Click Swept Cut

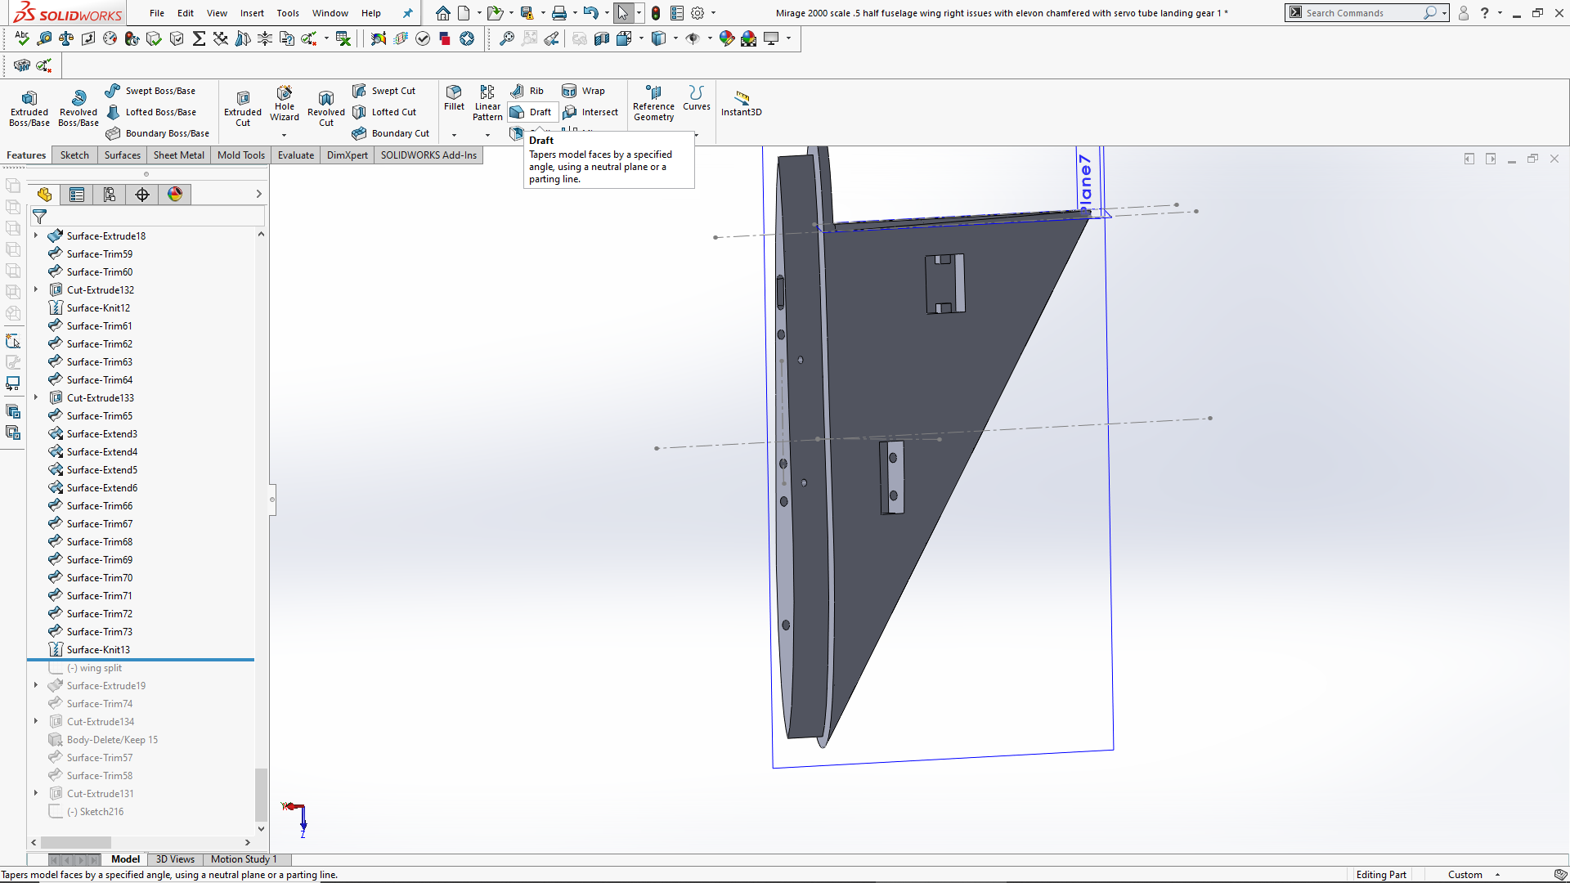384,91
